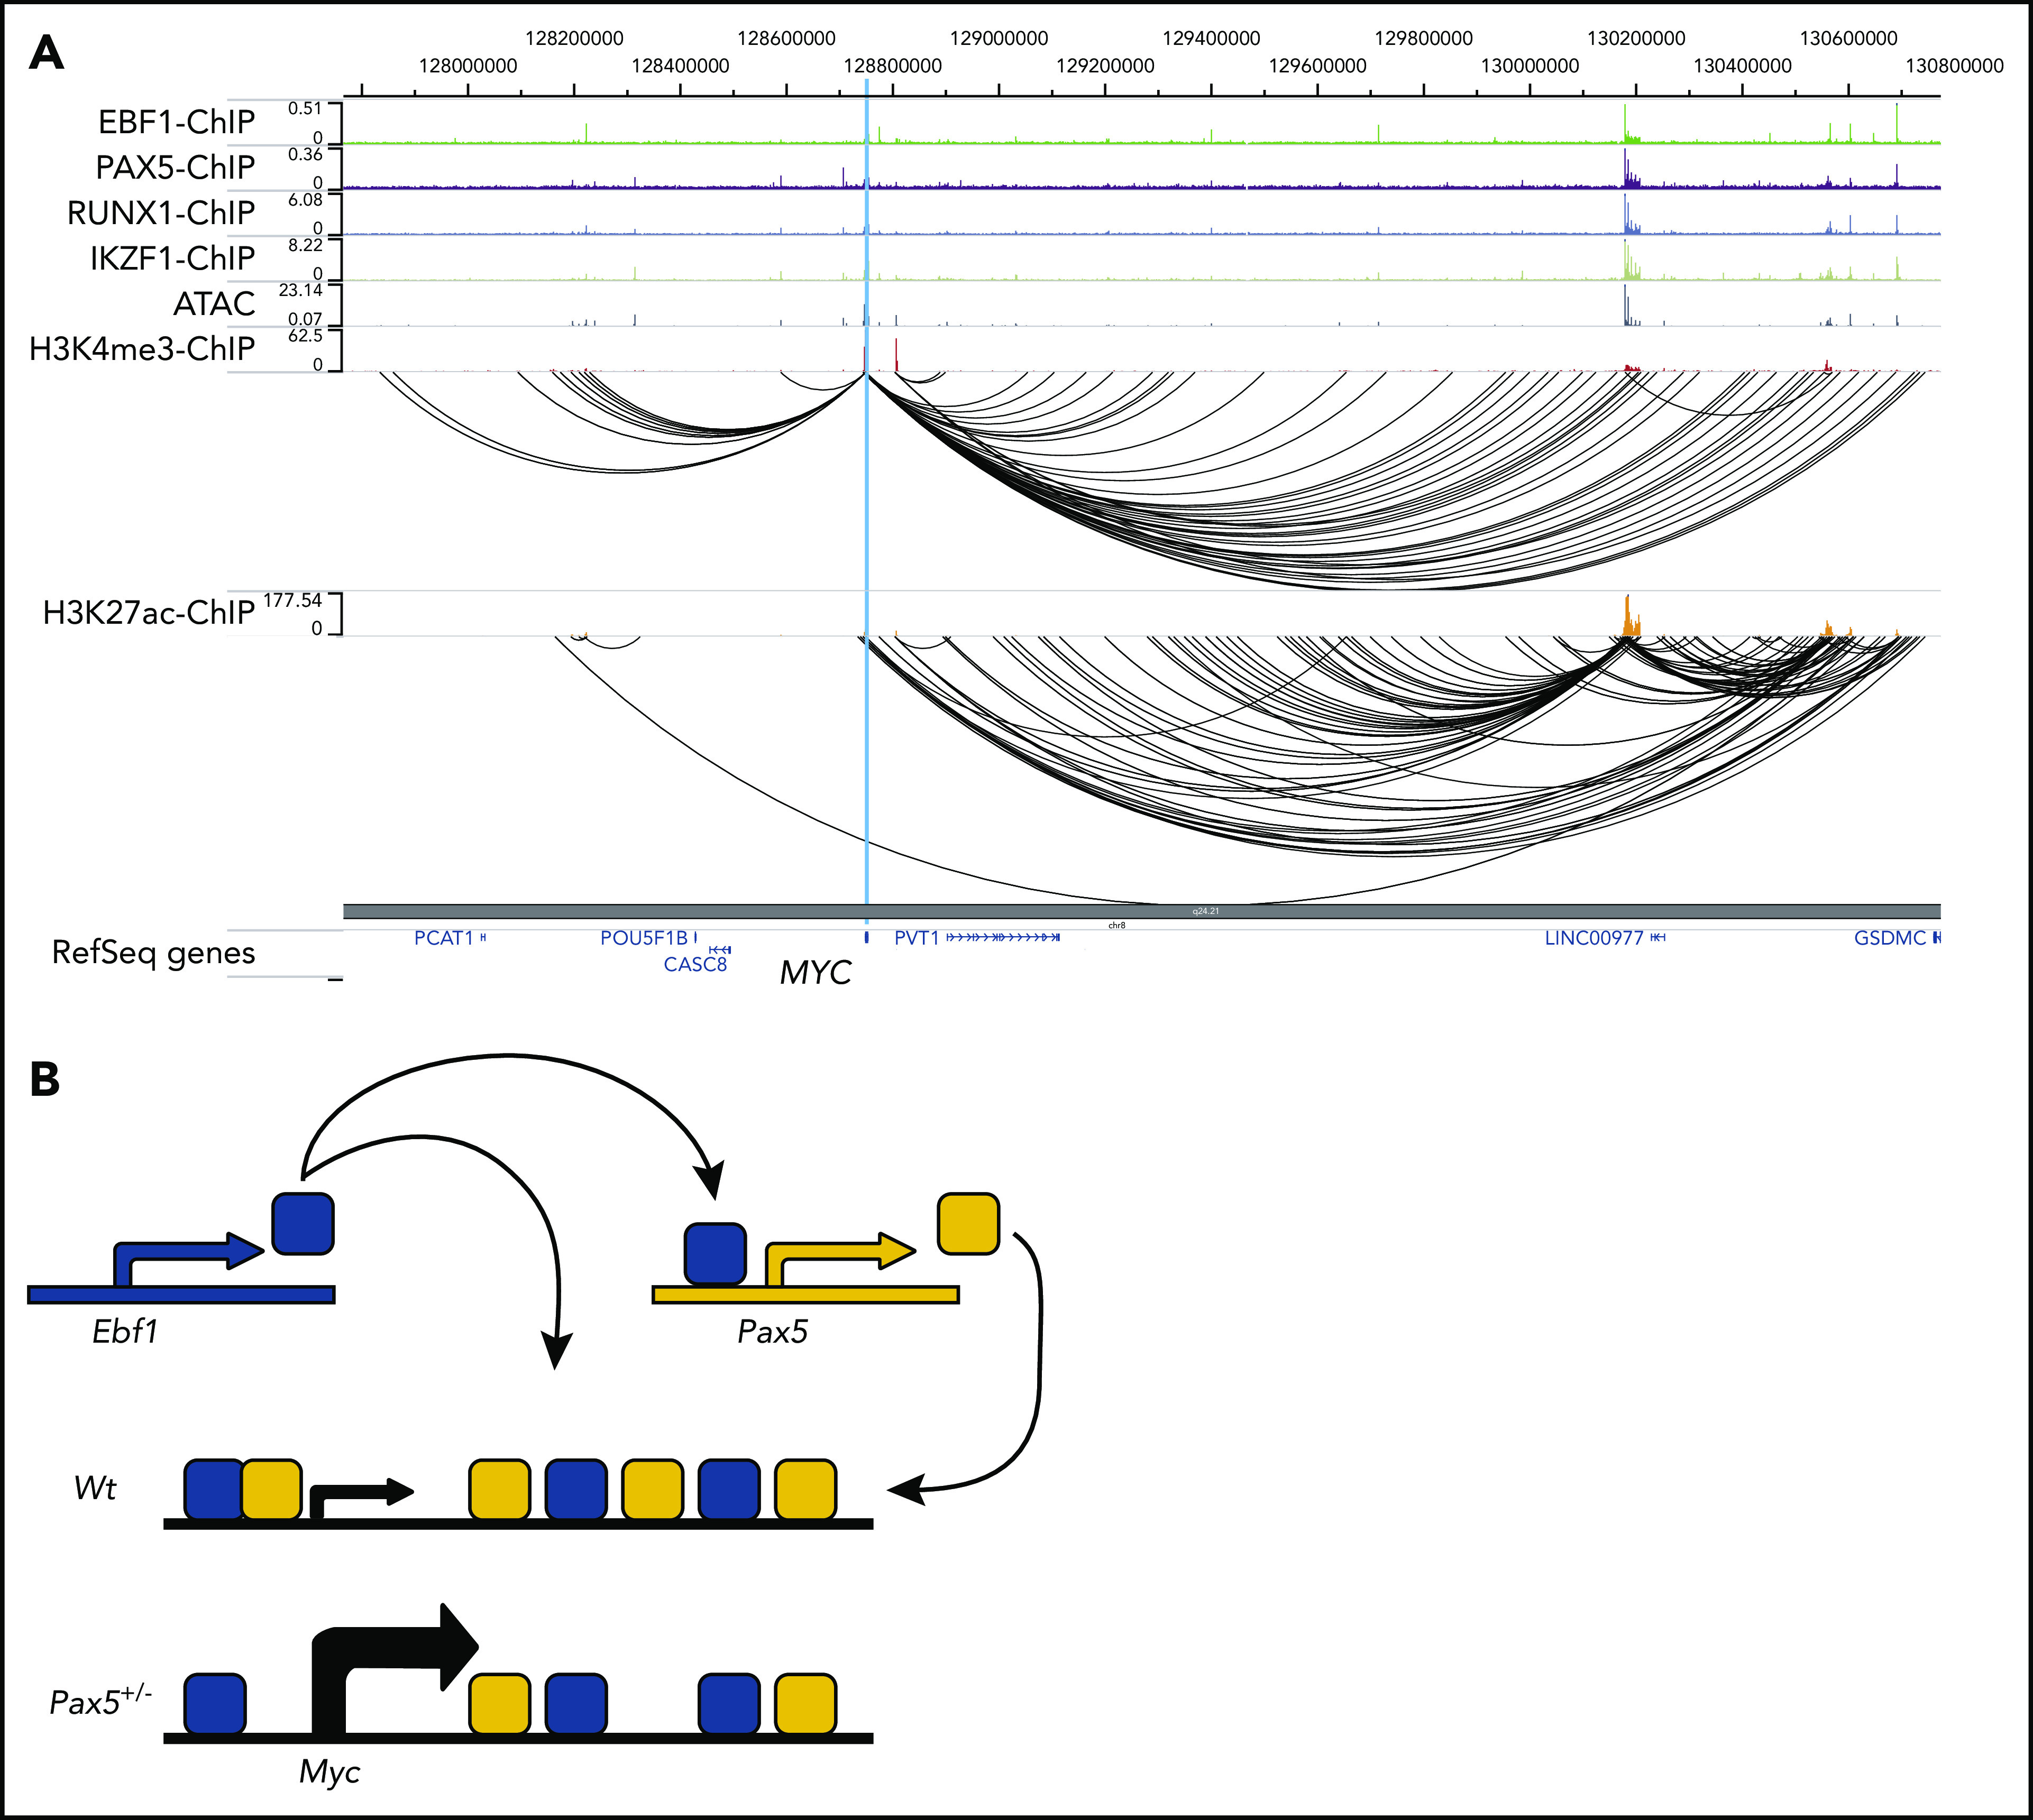2033x1820 pixels.
Task: Click the small black arrow in Wt row
Action: pos(362,1499)
